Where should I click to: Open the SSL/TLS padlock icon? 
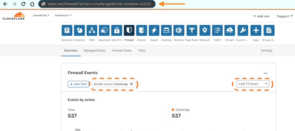coord(117,30)
